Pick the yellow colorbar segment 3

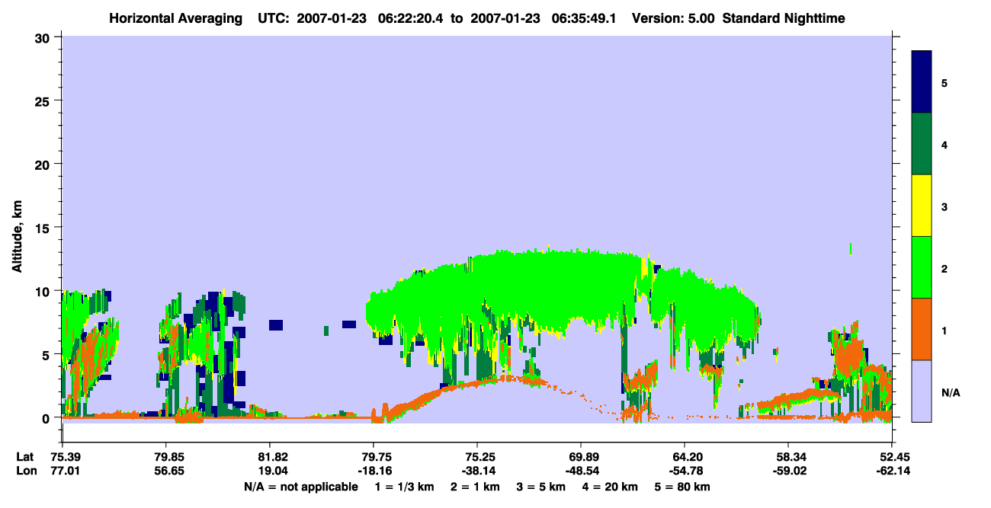pyautogui.click(x=922, y=206)
